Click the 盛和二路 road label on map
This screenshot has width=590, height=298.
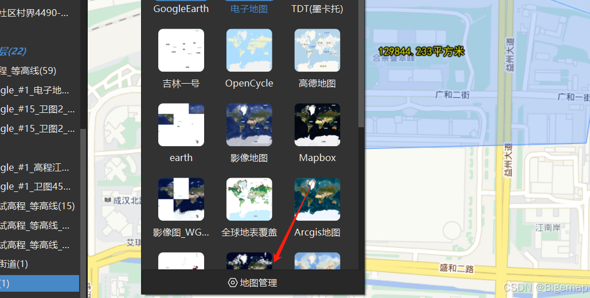coord(457,268)
